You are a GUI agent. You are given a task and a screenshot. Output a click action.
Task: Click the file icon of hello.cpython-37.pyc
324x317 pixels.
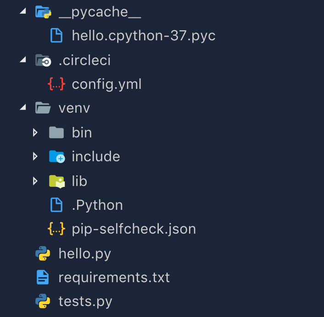click(x=56, y=35)
